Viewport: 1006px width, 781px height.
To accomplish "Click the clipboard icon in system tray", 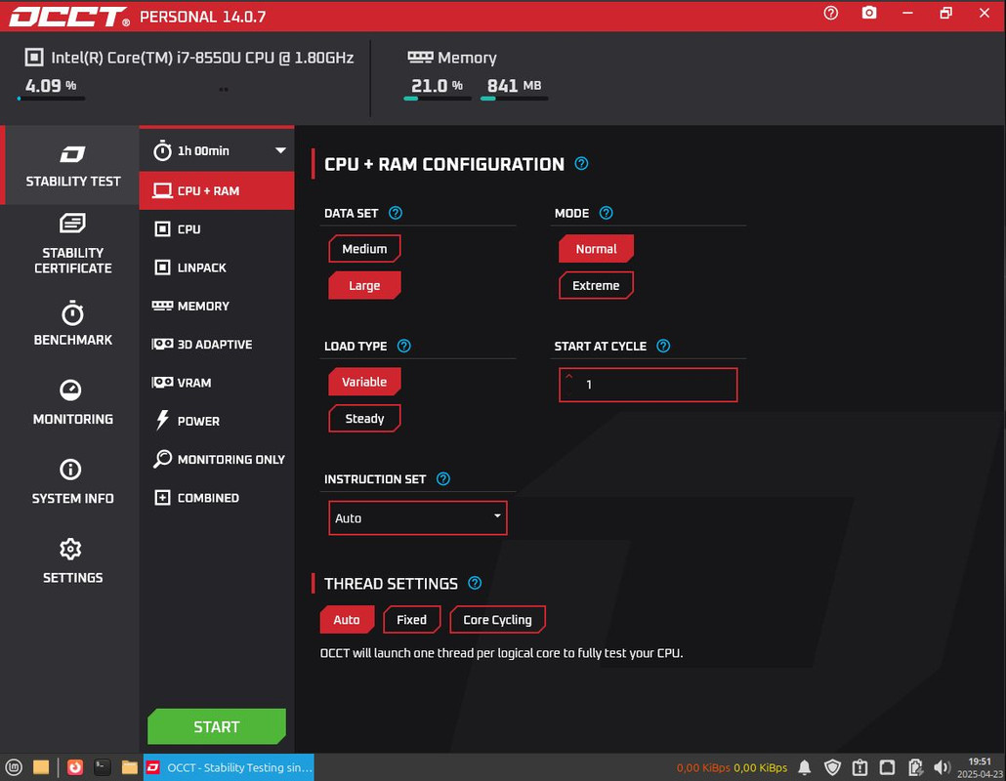I will point(859,767).
